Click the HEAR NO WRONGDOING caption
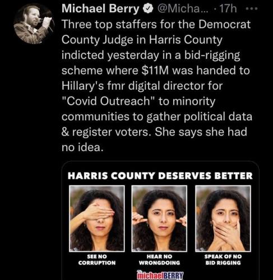Image resolution: width=273 pixels, height=280 pixels. tap(159, 260)
